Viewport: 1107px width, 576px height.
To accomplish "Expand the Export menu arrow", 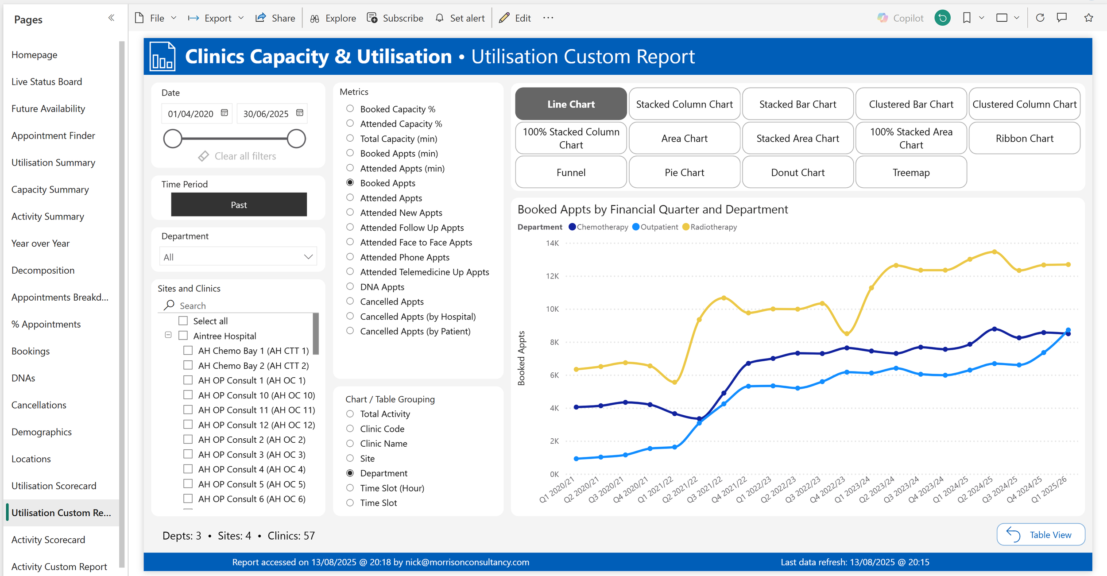I will pos(241,18).
